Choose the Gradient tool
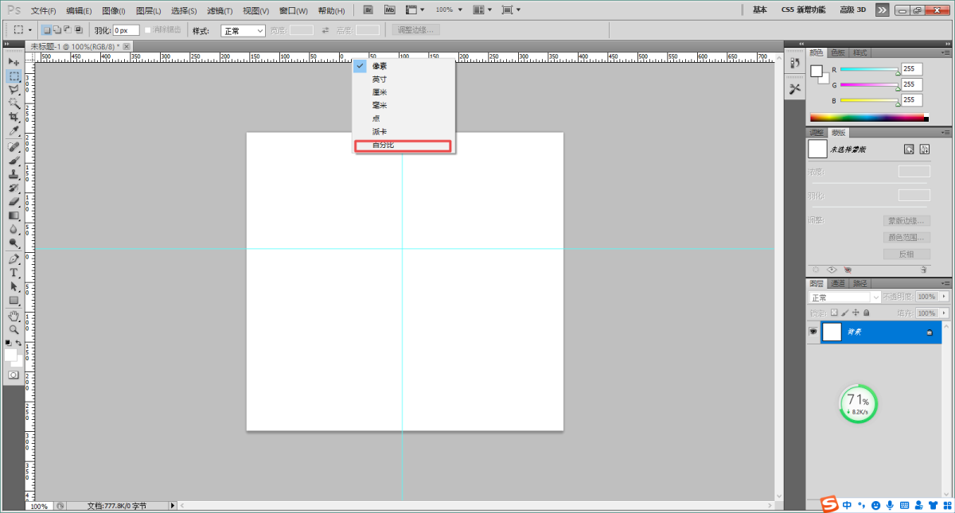The width and height of the screenshot is (955, 513). pos(14,216)
